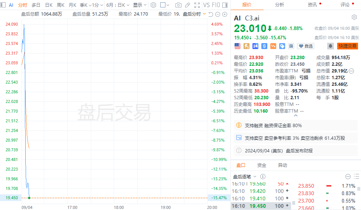
Task: Select the drawing pencil tool
Action: (x=187, y=5)
